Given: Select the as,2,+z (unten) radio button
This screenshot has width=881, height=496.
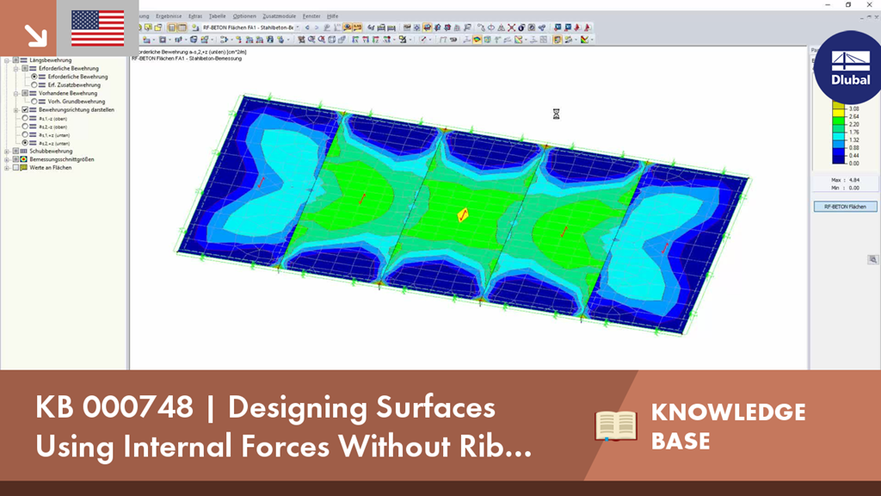Looking at the screenshot, I should tap(25, 144).
